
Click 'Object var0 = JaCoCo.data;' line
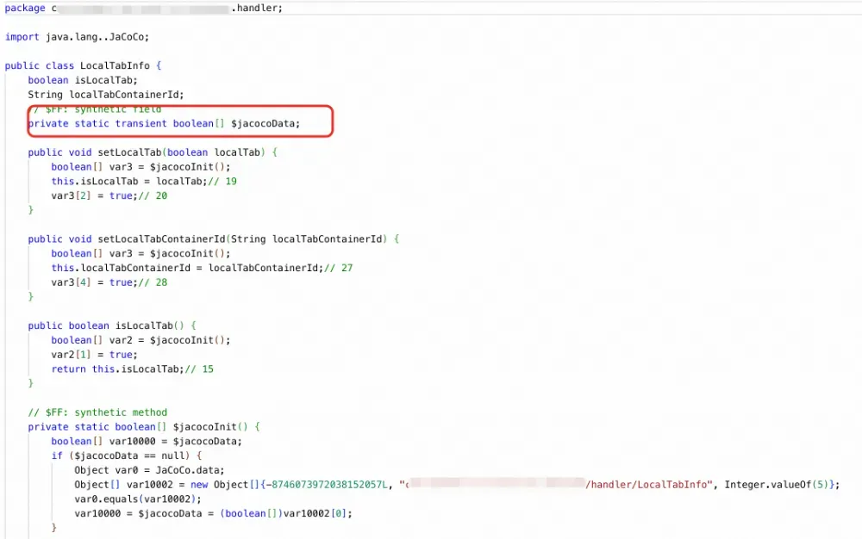click(x=149, y=470)
